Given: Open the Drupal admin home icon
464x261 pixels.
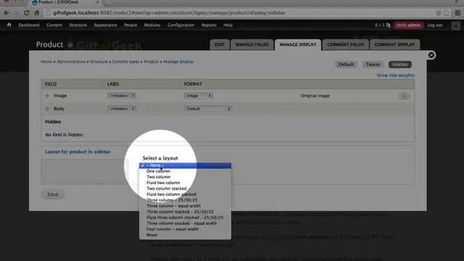Looking at the screenshot, I should point(9,25).
